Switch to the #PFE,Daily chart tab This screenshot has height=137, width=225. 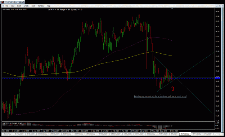(x=197, y=134)
